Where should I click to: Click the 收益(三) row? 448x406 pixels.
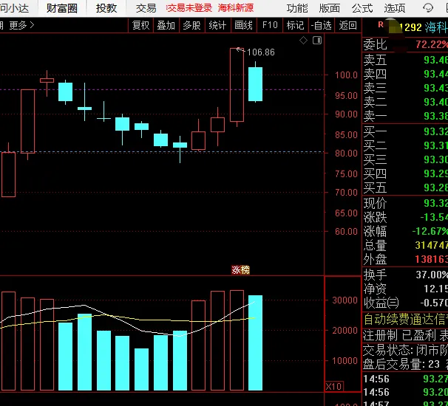pyautogui.click(x=405, y=303)
